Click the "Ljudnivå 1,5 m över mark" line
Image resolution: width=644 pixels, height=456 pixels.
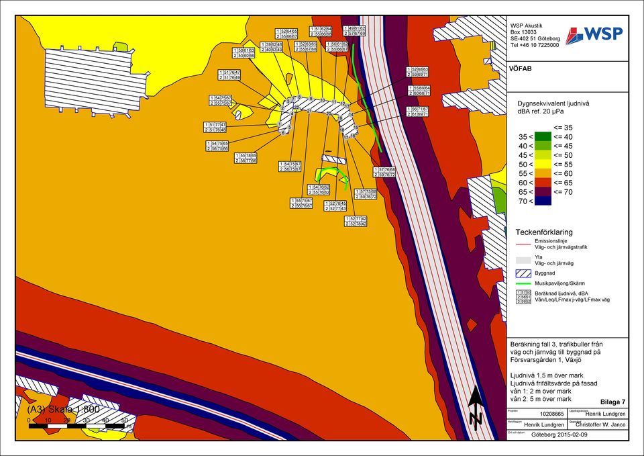click(547, 375)
